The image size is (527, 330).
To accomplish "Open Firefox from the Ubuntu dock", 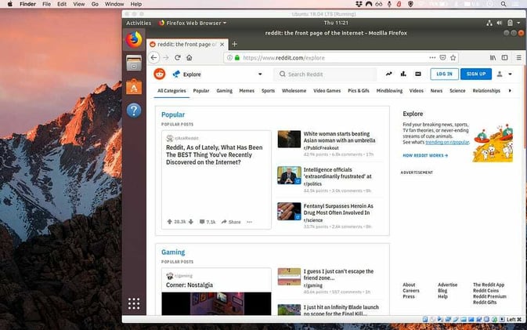I will click(x=134, y=40).
